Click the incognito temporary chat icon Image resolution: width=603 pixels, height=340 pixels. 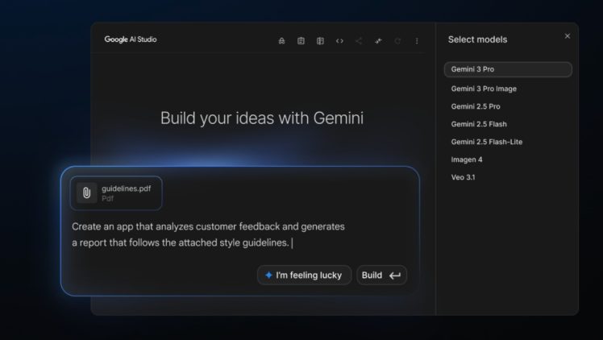[x=281, y=41]
